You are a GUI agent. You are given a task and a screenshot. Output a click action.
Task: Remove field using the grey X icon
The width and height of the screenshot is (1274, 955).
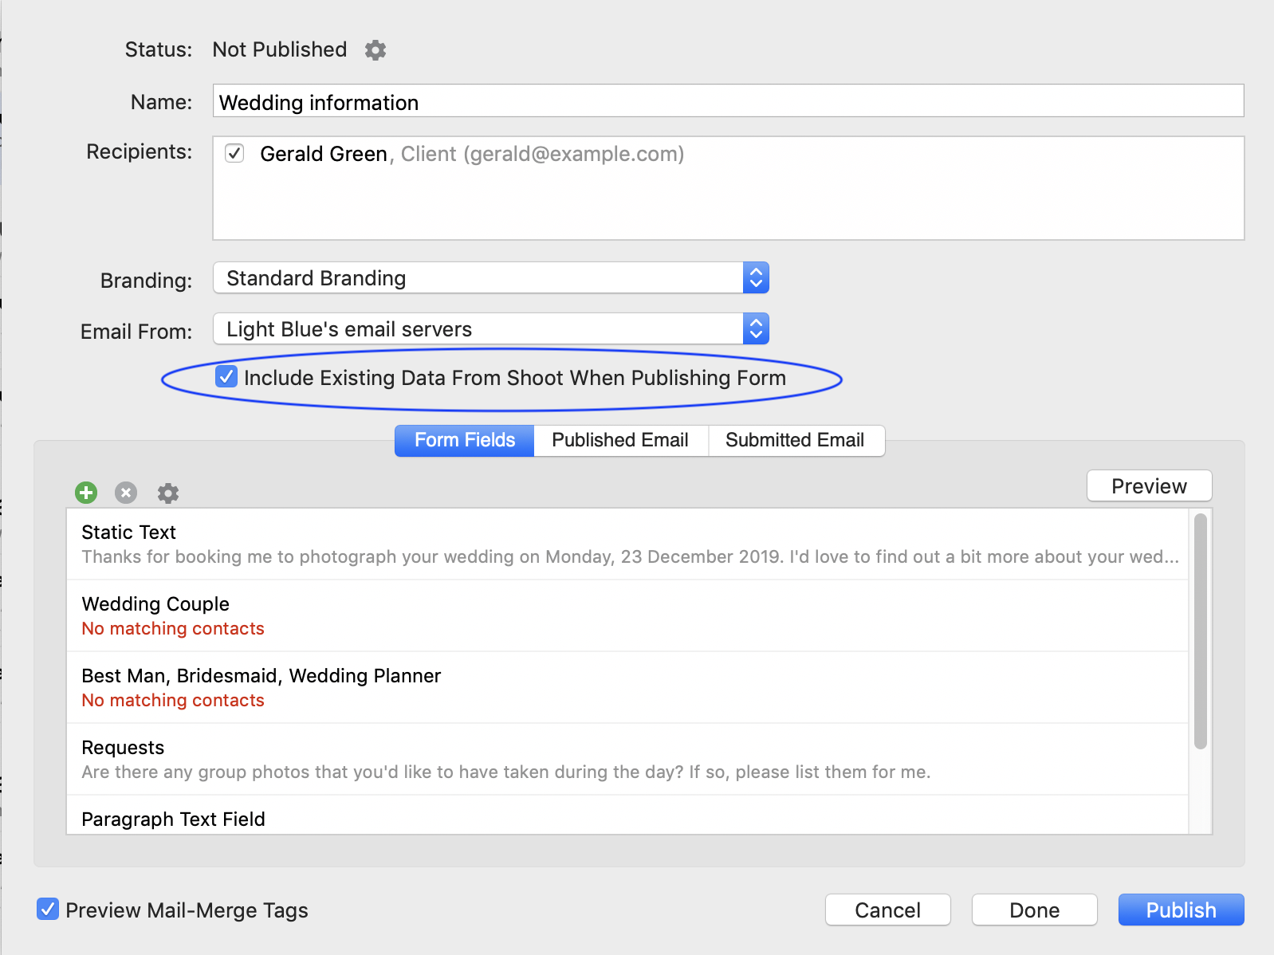click(x=126, y=493)
